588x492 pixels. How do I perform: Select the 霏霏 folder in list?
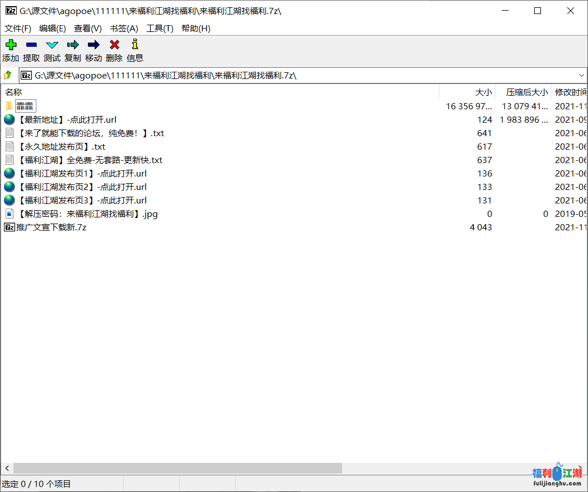(25, 106)
